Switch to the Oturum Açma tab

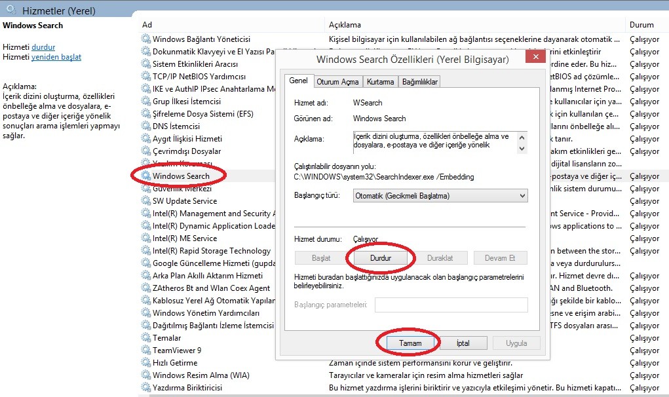tap(337, 81)
